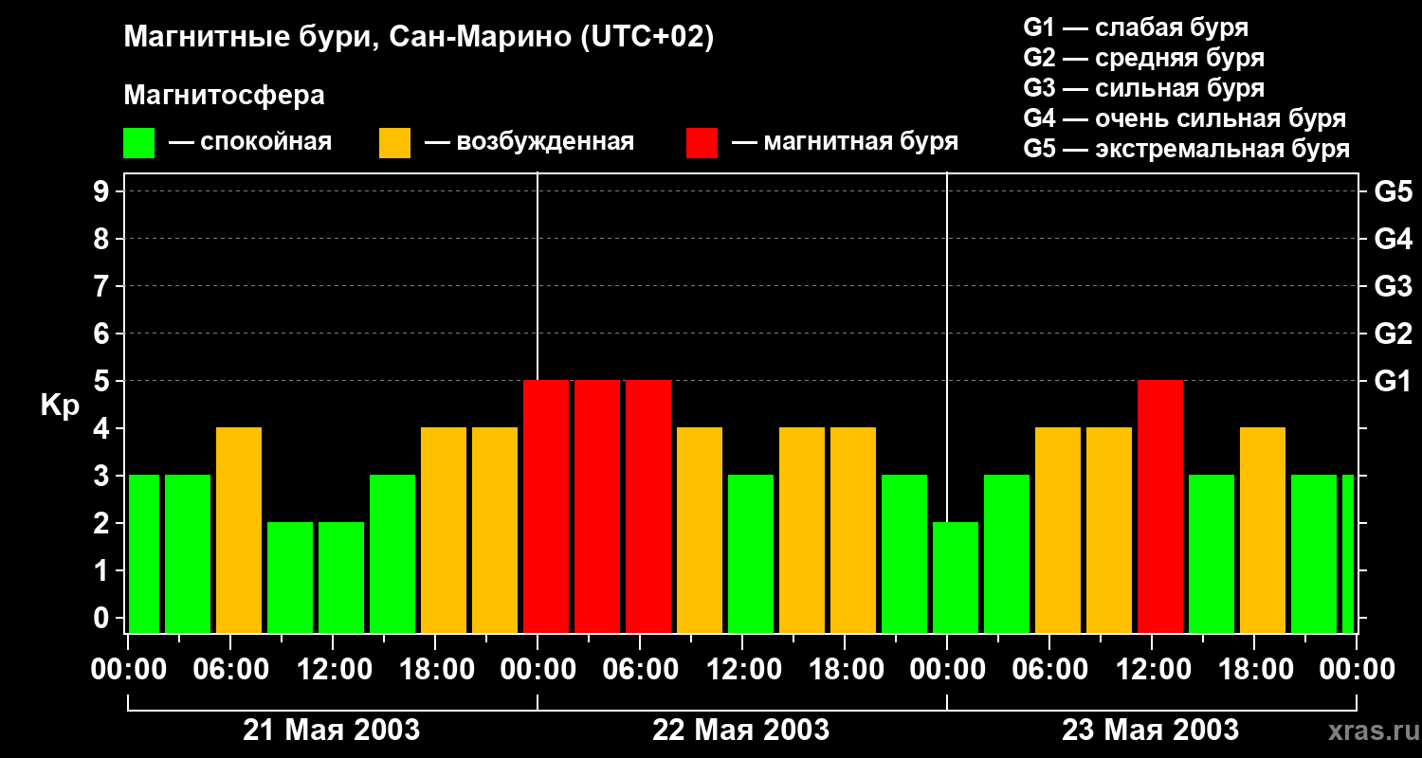Click the G1 label on right axis
The width and height of the screenshot is (1422, 758).
[1393, 381]
